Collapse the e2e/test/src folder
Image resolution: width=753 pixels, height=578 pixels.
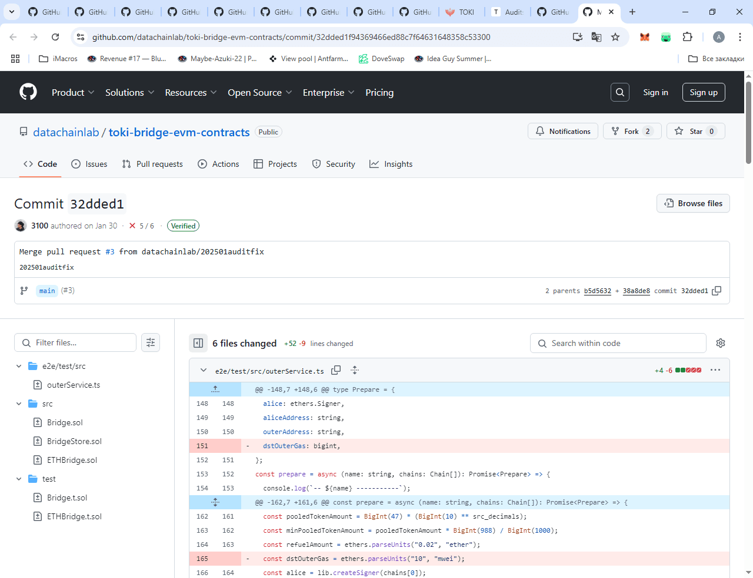(x=19, y=366)
